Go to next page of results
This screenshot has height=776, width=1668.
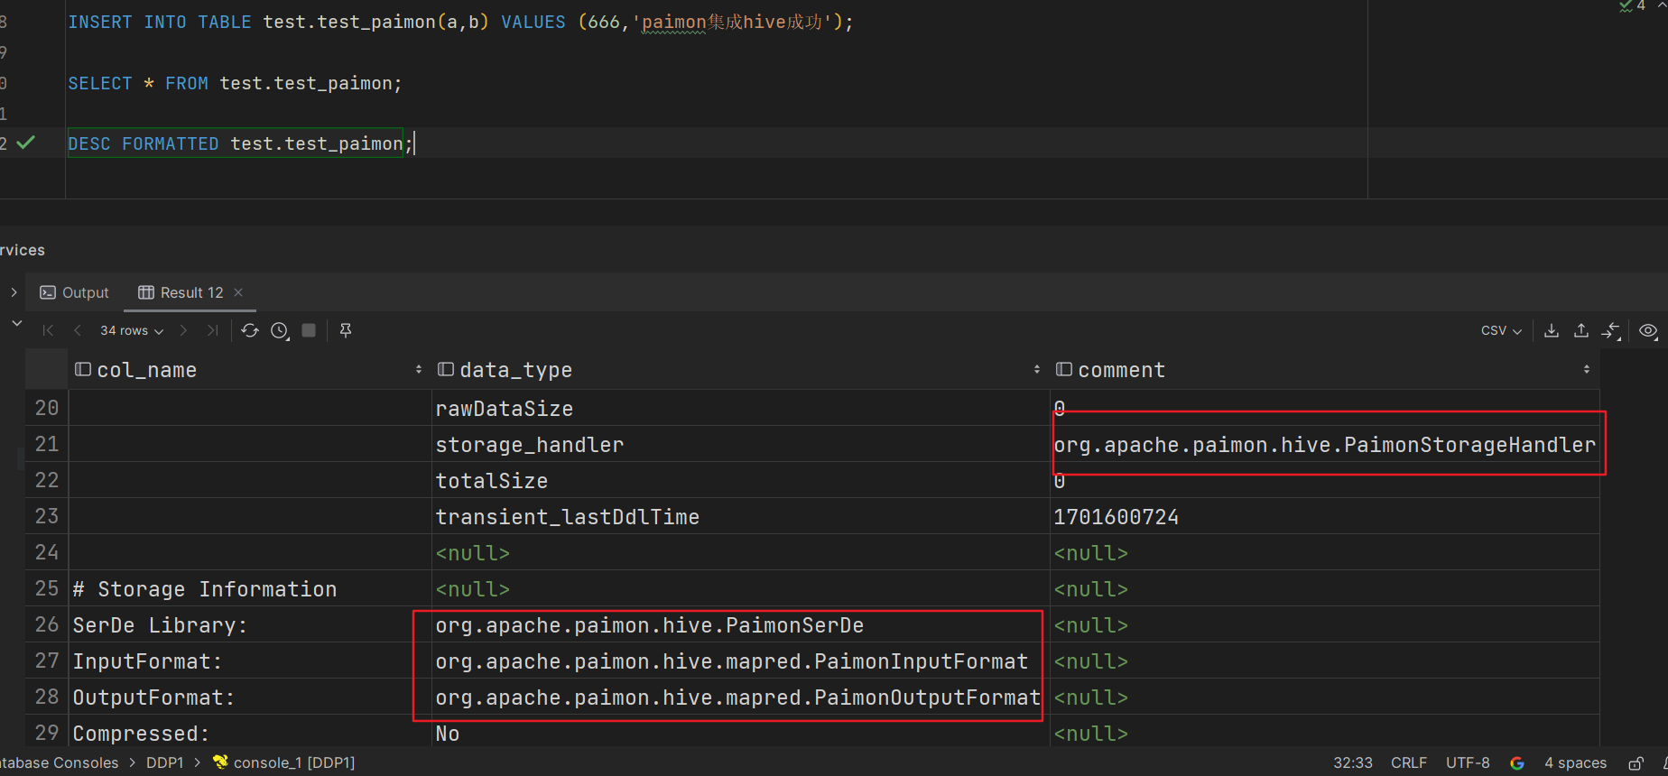coord(183,330)
